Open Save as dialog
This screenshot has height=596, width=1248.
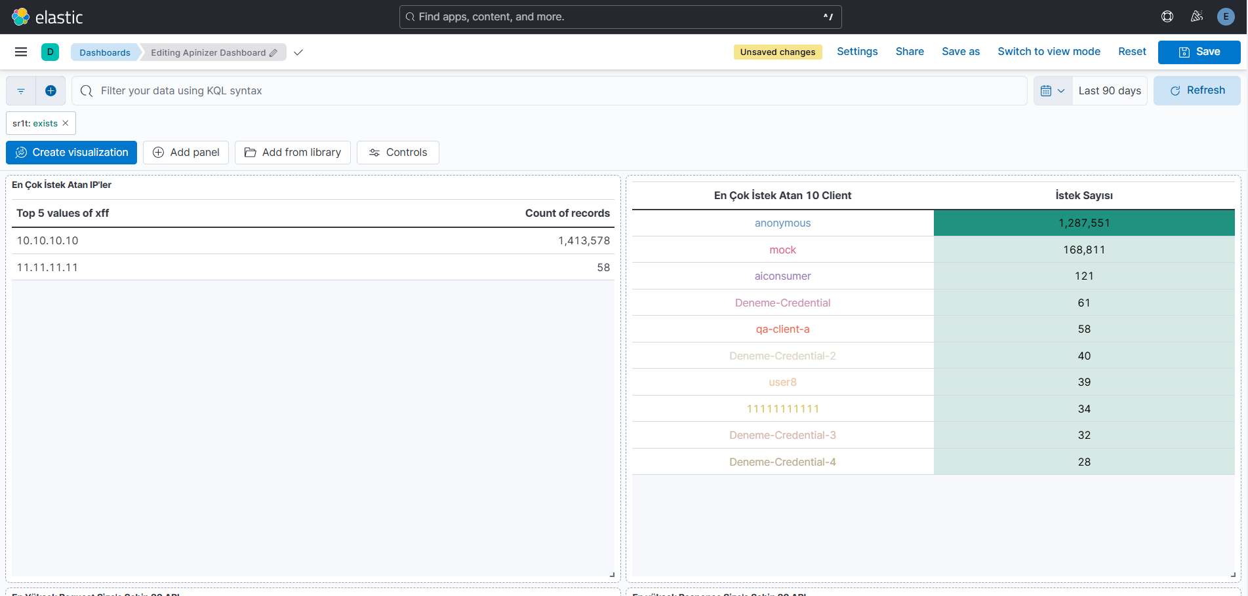(x=961, y=52)
